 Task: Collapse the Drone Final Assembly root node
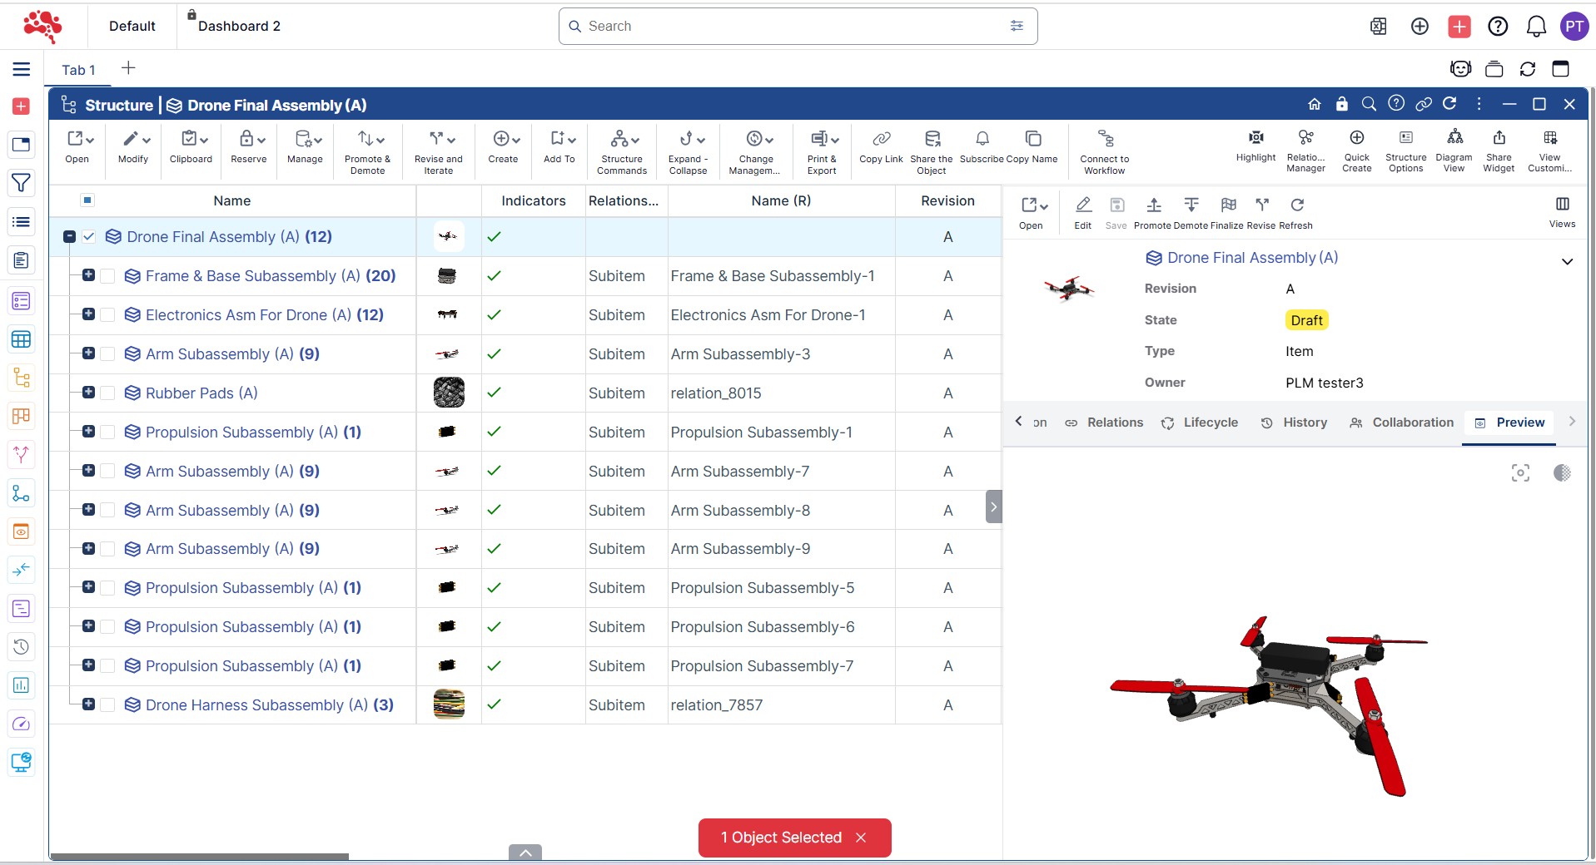click(70, 237)
